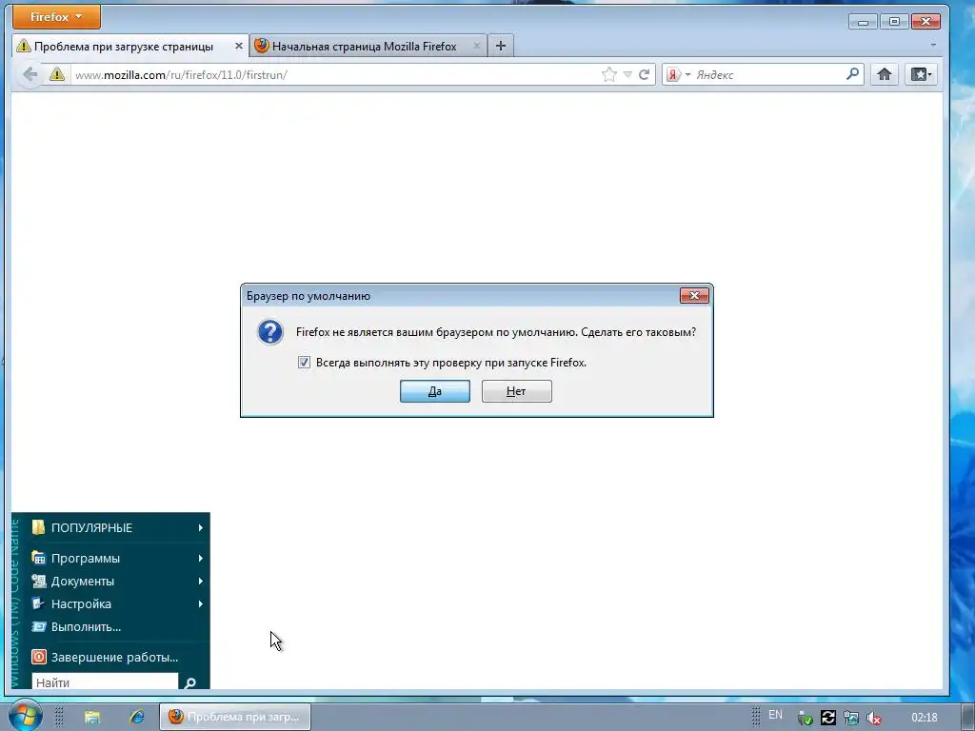Close the Начальная страница Mozilla Firefox tab
The width and height of the screenshot is (975, 731).
[476, 46]
